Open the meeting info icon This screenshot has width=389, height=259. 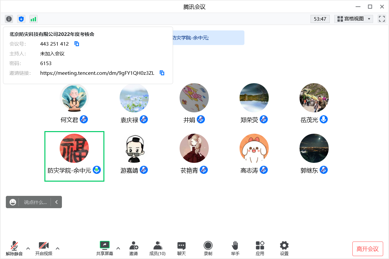[x=9, y=19]
